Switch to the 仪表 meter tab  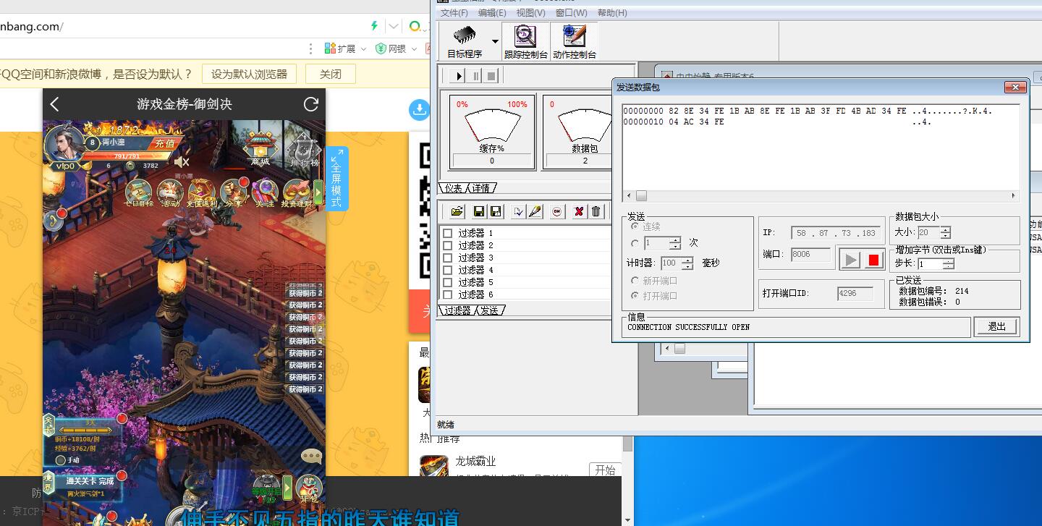pos(453,188)
